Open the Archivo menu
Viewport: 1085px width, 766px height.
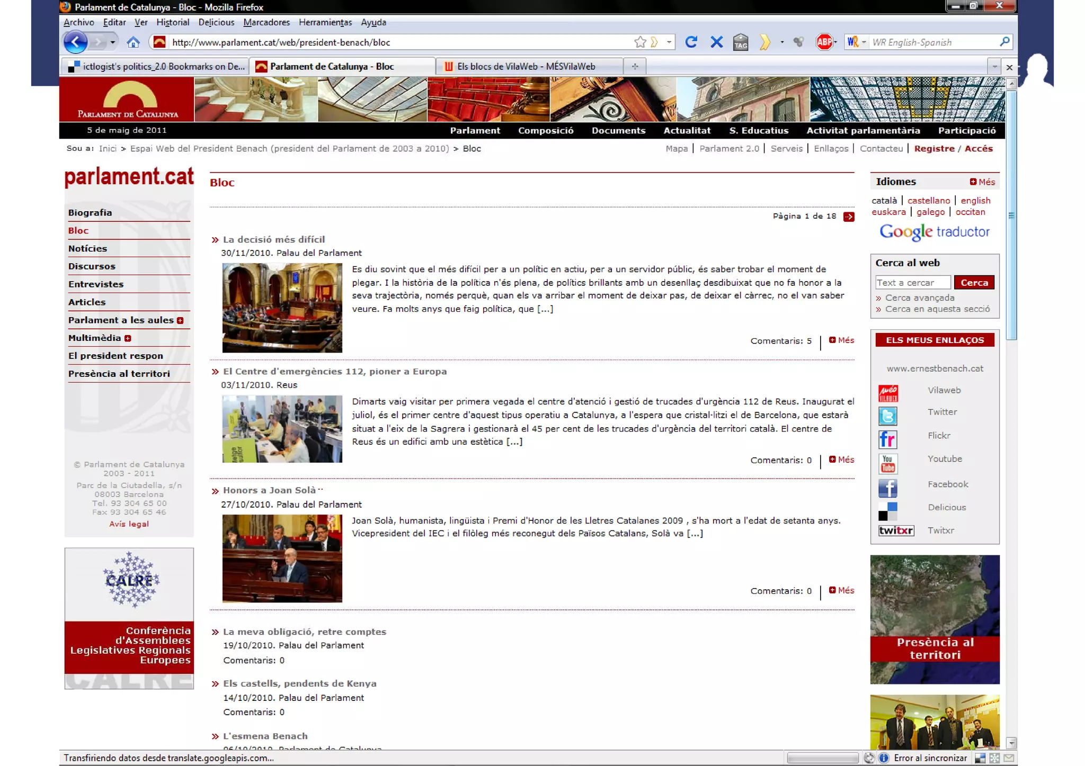[x=78, y=22]
